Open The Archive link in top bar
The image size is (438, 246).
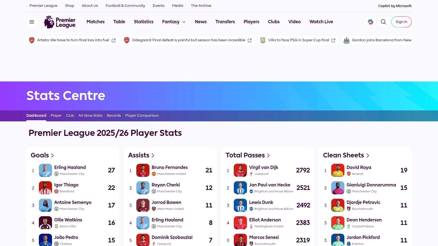(x=201, y=6)
